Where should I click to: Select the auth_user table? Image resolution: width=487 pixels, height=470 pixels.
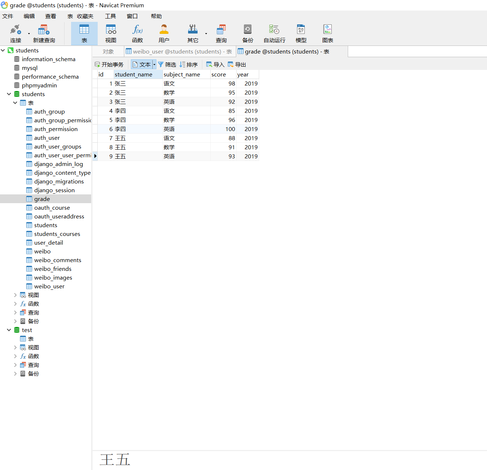[47, 138]
